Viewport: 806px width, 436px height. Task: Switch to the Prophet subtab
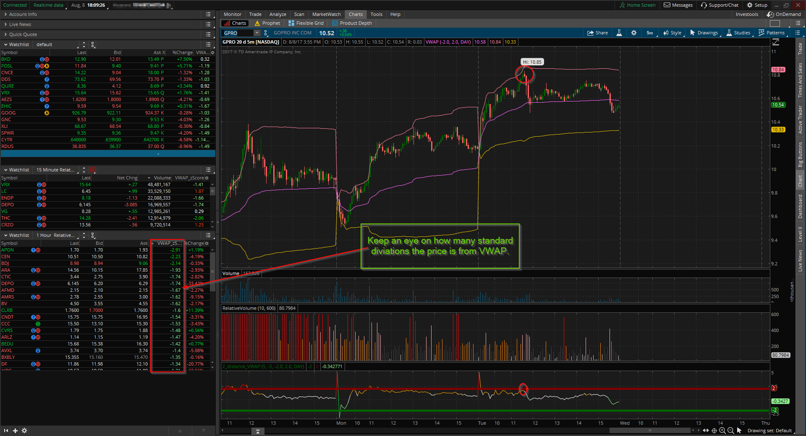(x=267, y=23)
